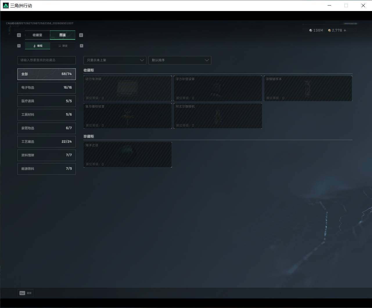This screenshot has height=308, width=372.
Task: Select the 电子物品 16/16 category
Action: [x=46, y=88]
